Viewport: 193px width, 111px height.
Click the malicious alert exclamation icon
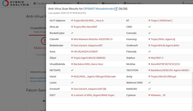click(43, 41)
